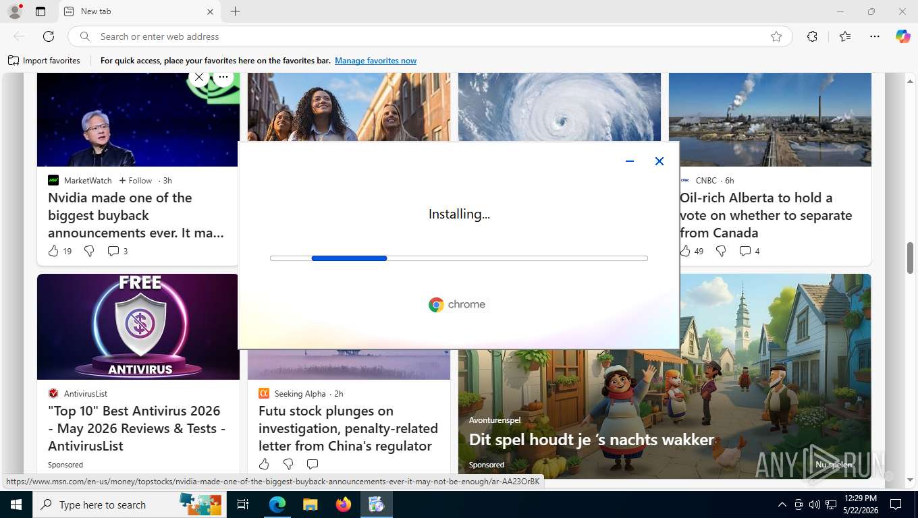Click the chrome logo in installer

pyautogui.click(x=457, y=304)
